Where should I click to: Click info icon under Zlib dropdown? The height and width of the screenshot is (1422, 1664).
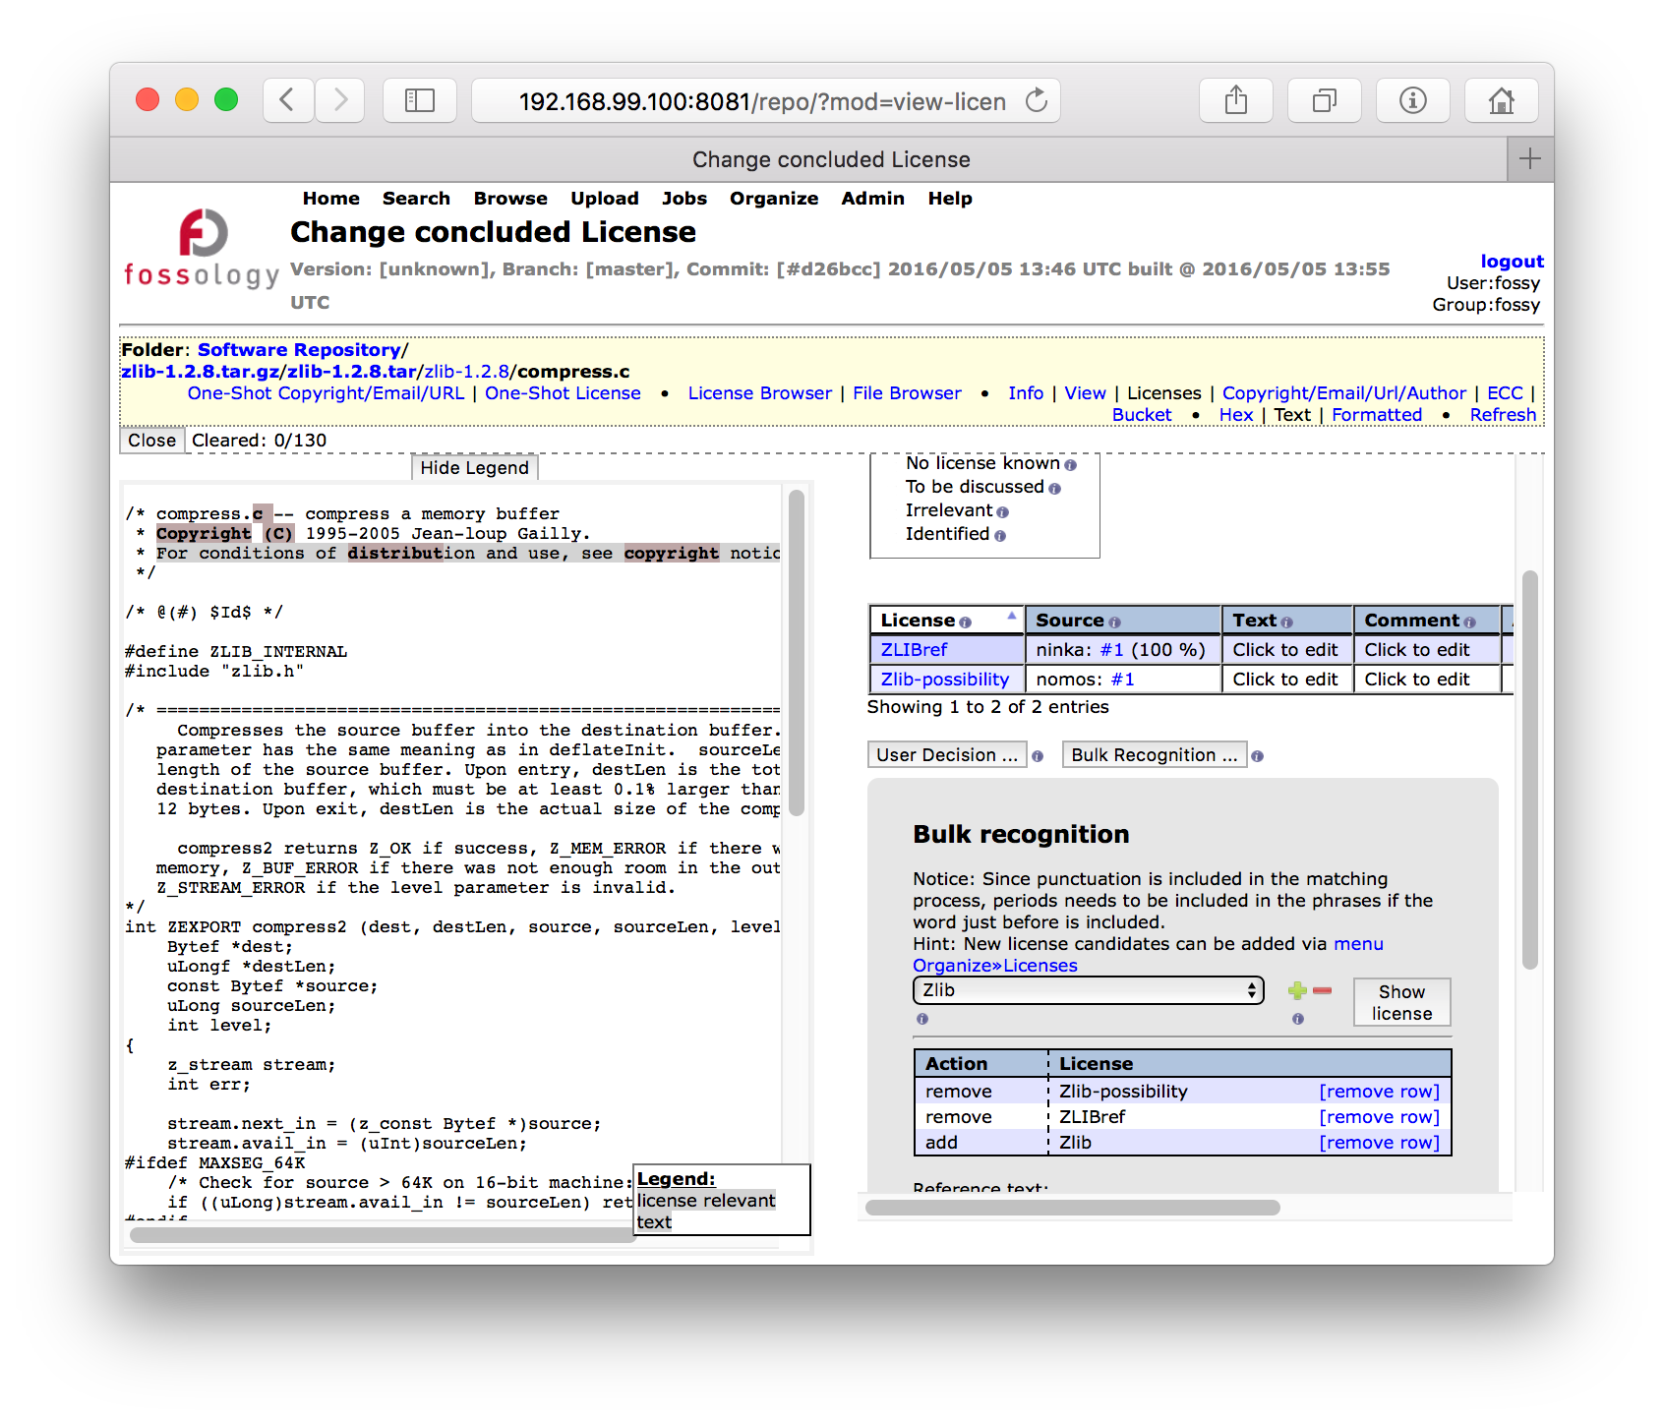922,1019
